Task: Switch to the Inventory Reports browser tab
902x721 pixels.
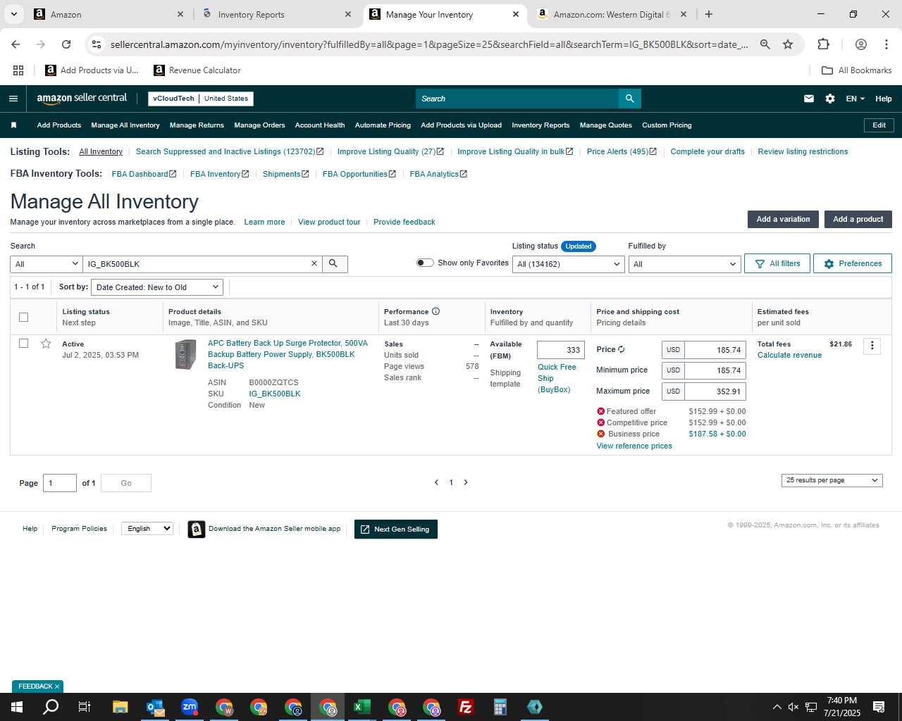Action: pos(275,14)
